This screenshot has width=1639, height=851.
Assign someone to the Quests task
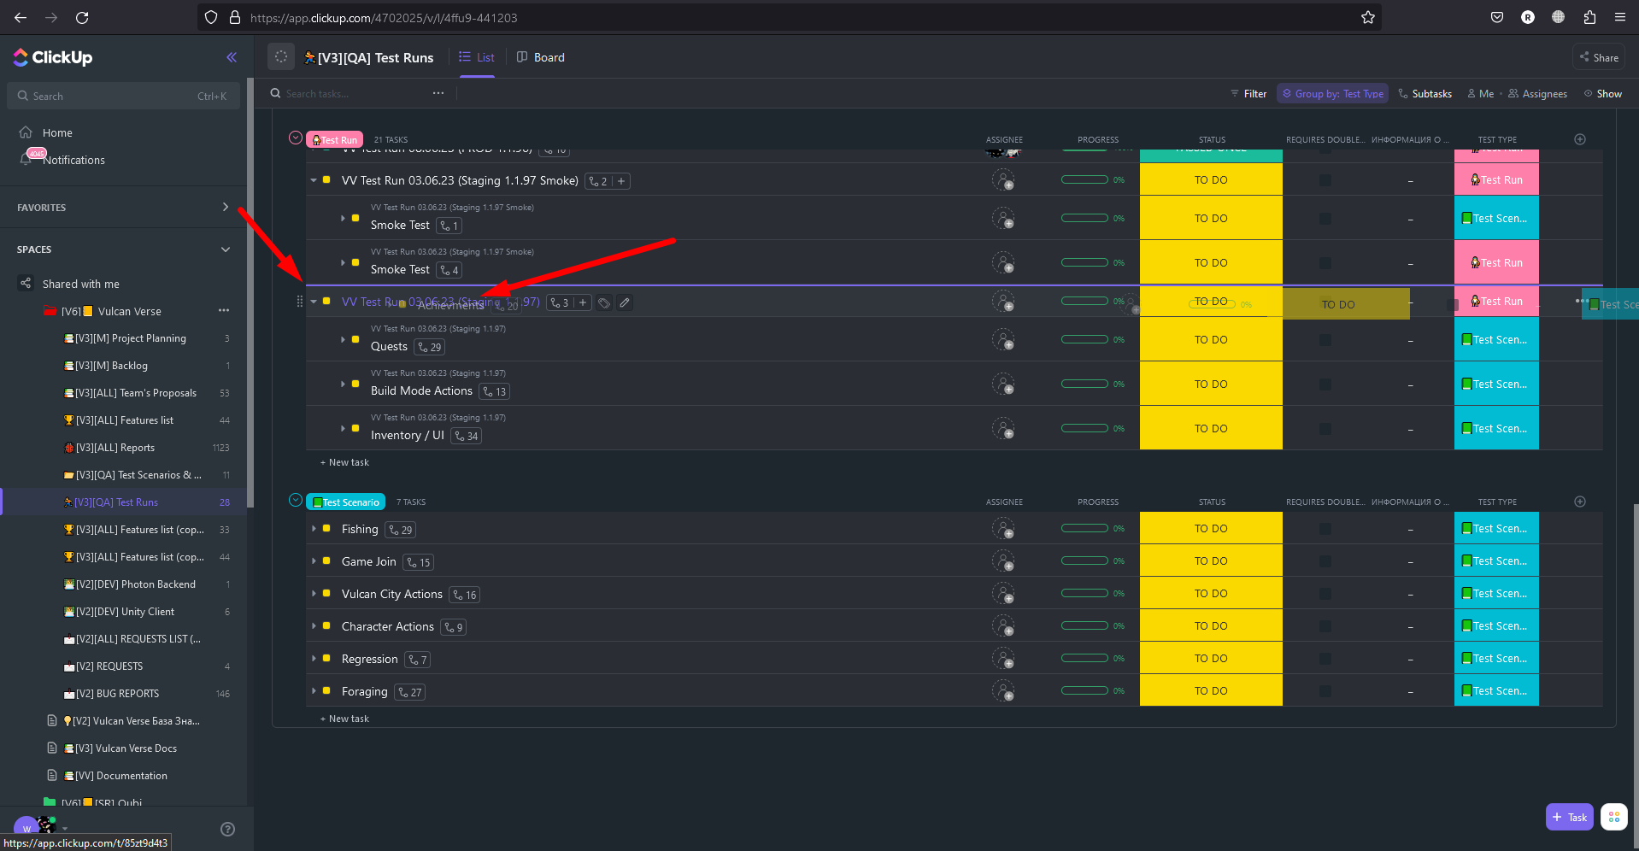click(1003, 339)
